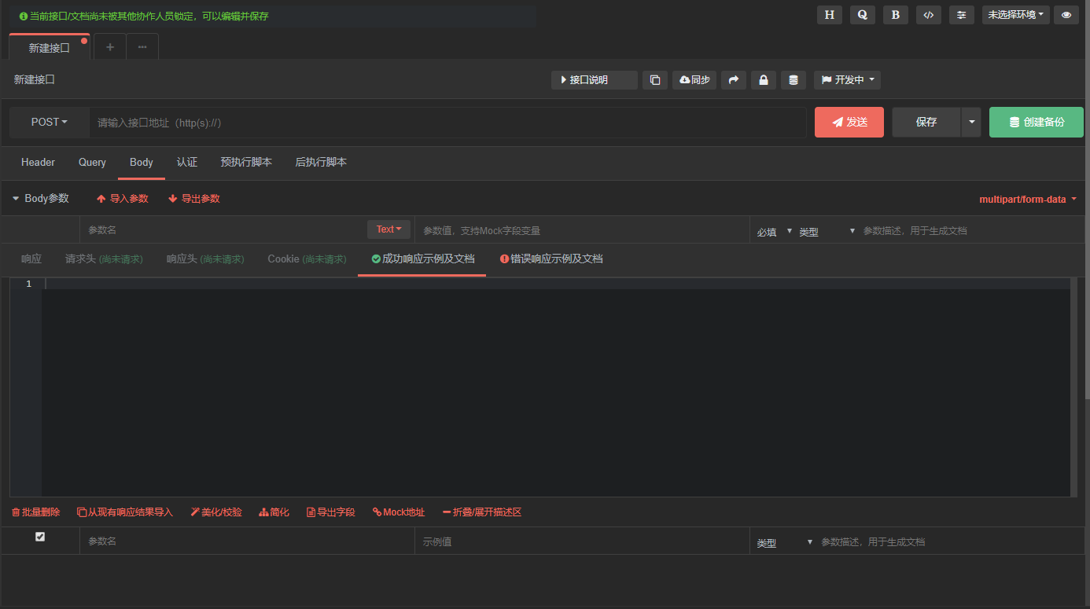
Task: Click the lock interface icon
Action: pos(764,80)
